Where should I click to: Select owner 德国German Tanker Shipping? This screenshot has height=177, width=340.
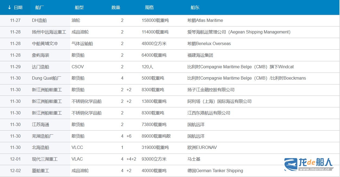215,171
